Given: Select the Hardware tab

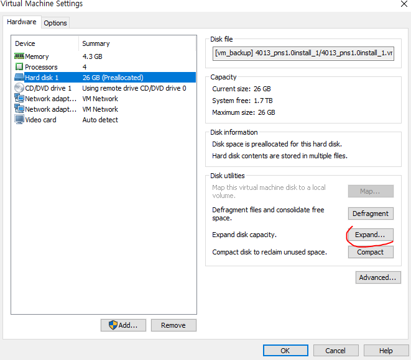Looking at the screenshot, I should point(22,22).
